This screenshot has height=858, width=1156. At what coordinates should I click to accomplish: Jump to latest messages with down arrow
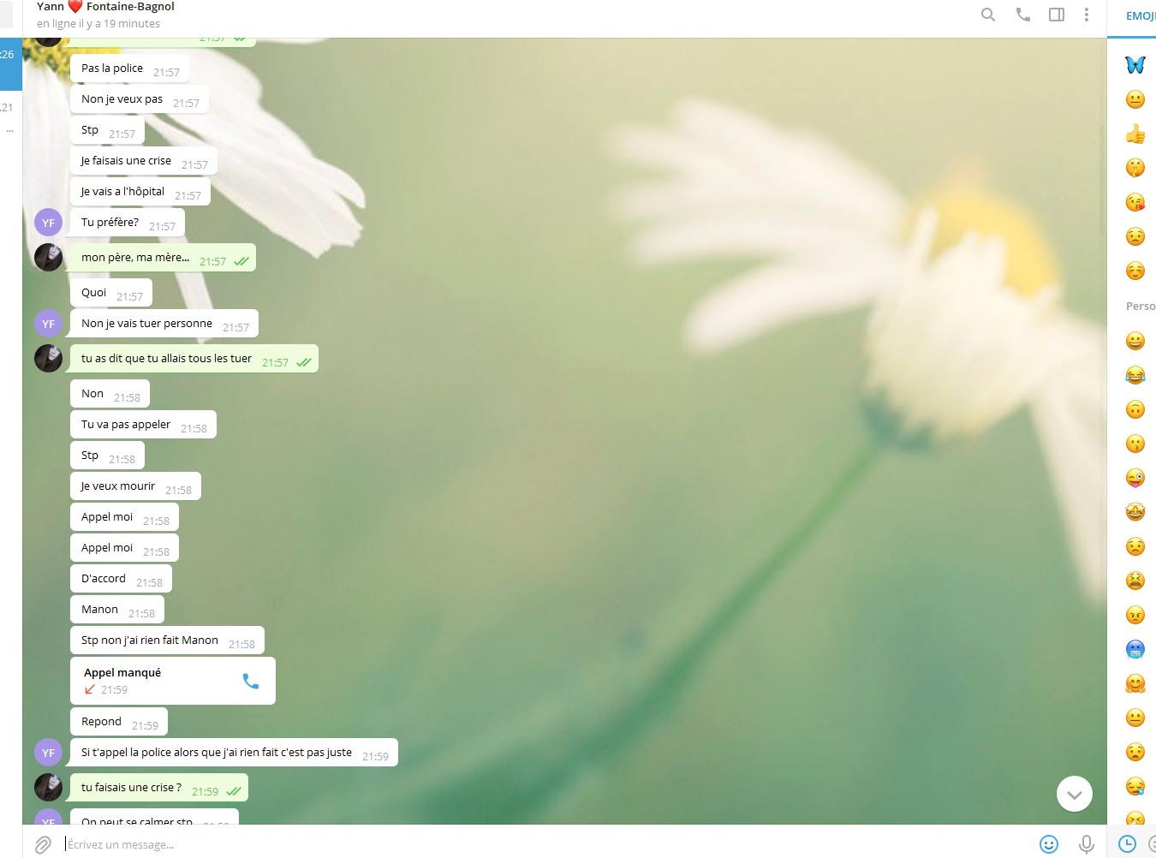[x=1075, y=794]
